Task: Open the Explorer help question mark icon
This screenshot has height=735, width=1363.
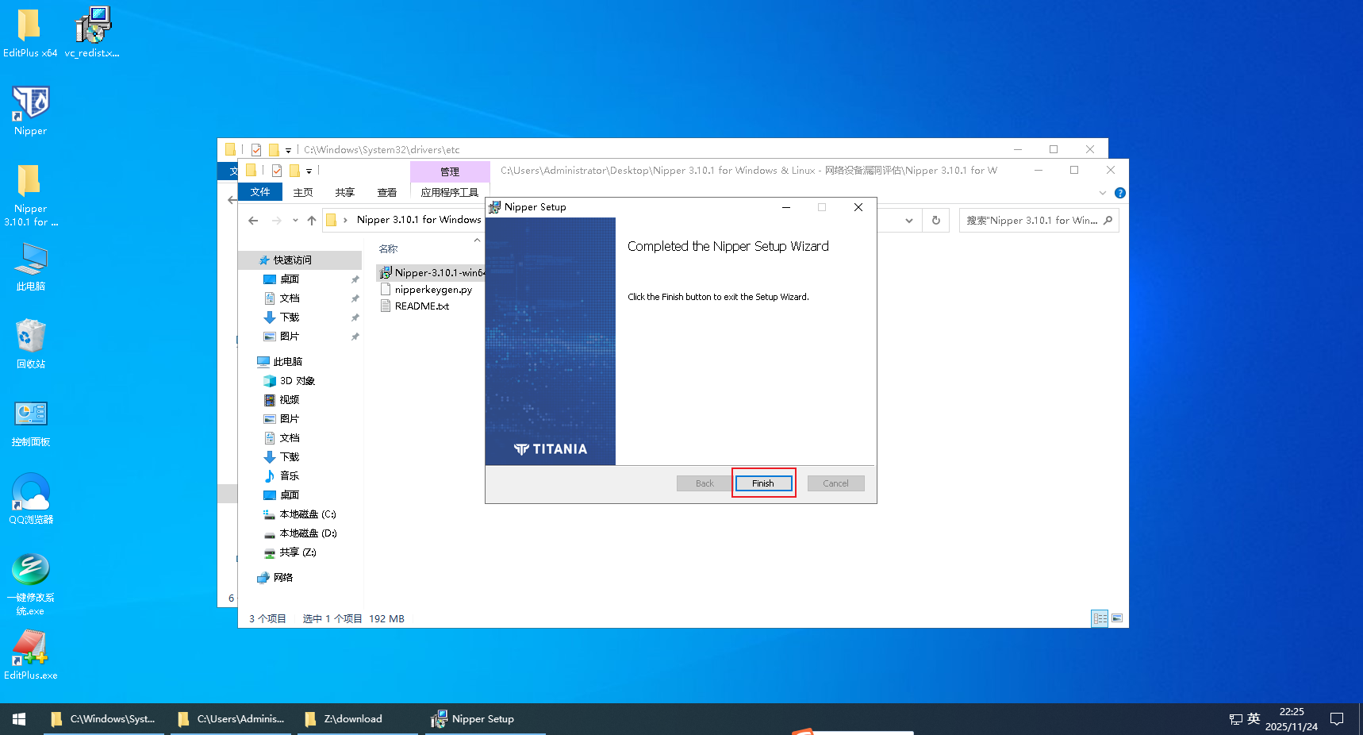Action: pos(1119,193)
